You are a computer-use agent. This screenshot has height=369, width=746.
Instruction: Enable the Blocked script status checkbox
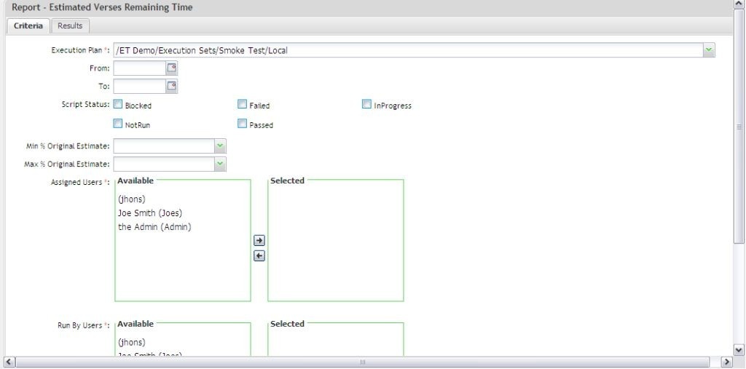(x=118, y=105)
